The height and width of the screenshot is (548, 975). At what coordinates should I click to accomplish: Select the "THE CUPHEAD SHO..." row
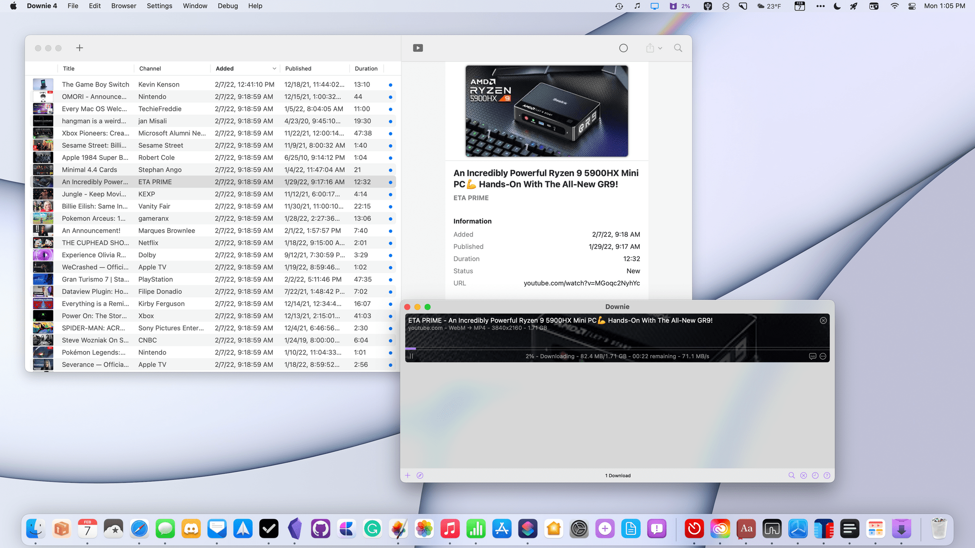tap(213, 243)
